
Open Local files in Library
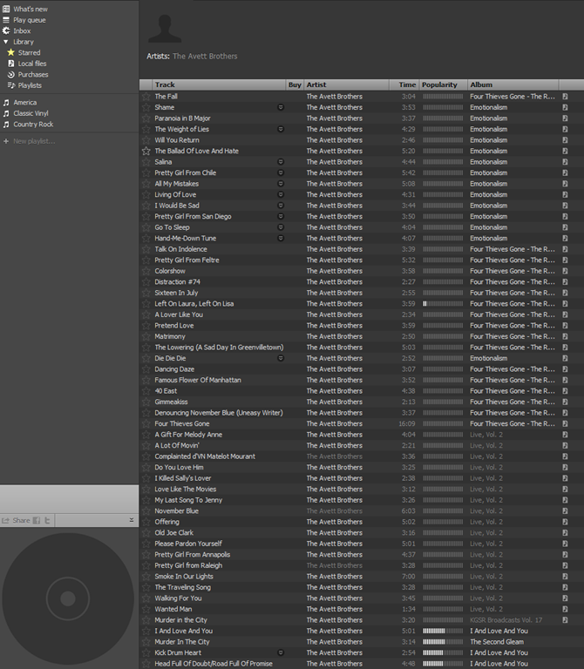pos(32,64)
